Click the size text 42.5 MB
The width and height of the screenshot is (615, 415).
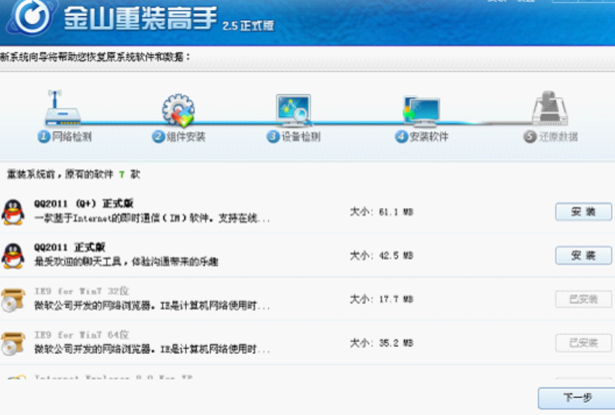pos(396,256)
